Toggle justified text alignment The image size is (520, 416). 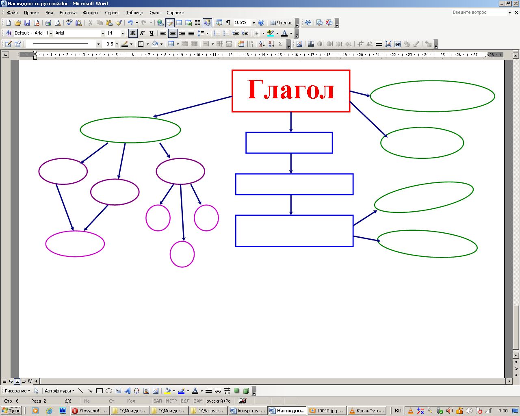(x=191, y=33)
